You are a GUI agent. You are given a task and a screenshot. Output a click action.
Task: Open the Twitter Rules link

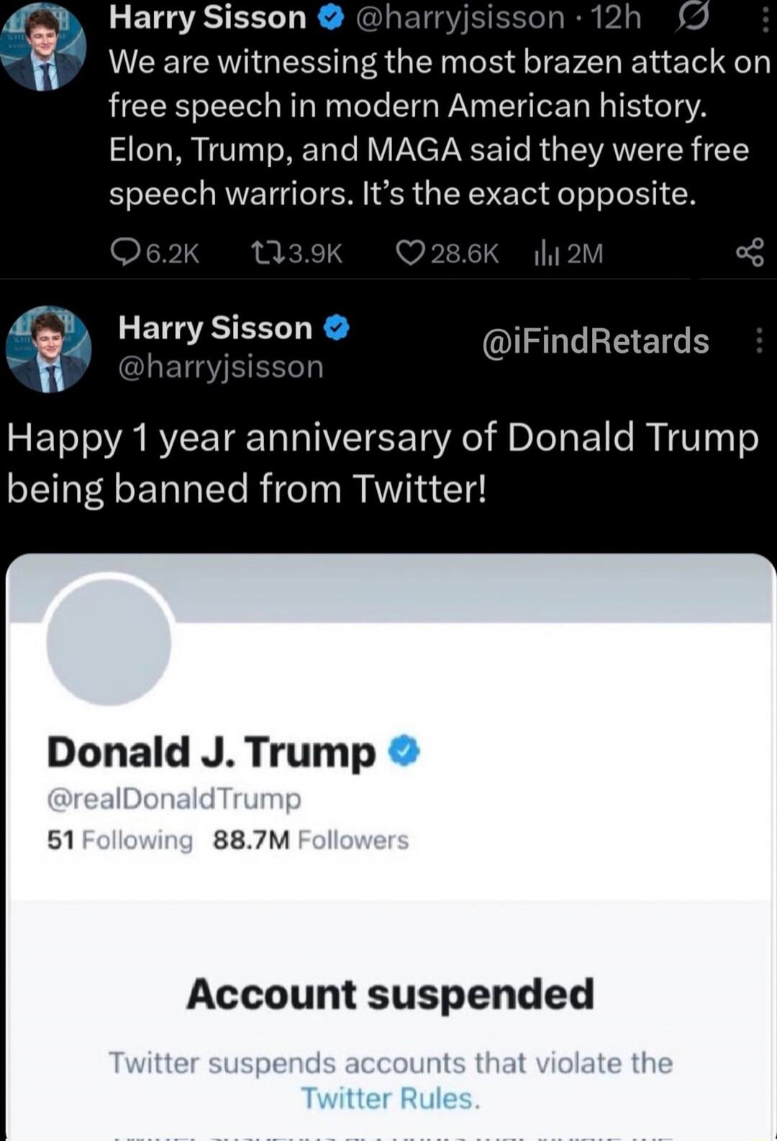389,1099
